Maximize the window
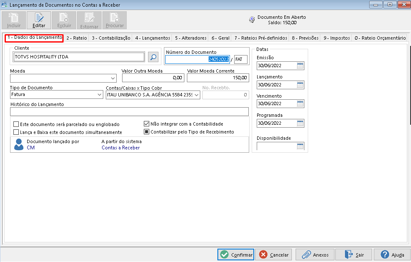This screenshot has height=262, width=411. click(390, 5)
